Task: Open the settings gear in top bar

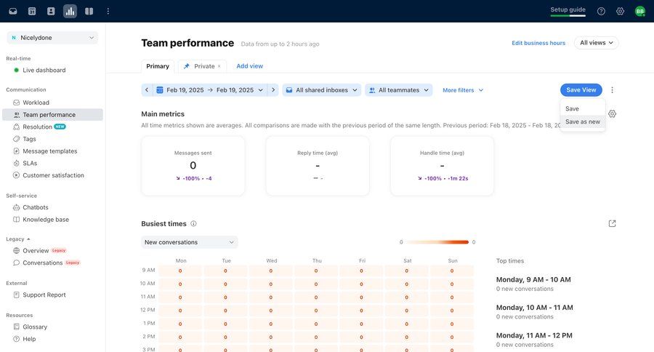Action: pos(620,11)
